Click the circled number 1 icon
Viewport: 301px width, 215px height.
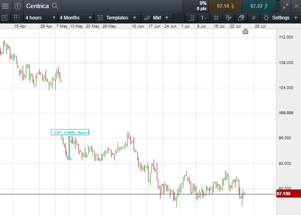[x=18, y=6]
